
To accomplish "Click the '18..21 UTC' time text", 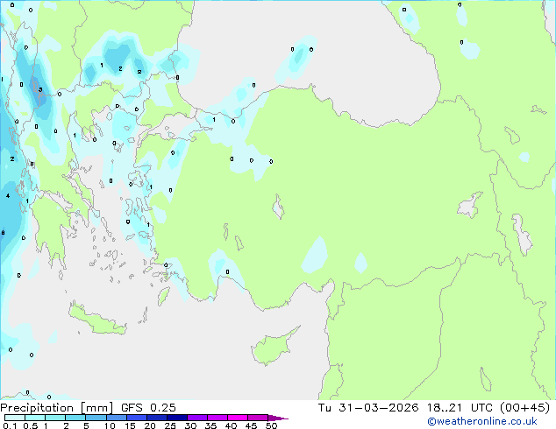I will [460, 408].
